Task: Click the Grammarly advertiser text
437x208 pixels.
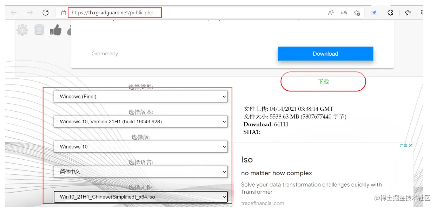Action: (105, 54)
